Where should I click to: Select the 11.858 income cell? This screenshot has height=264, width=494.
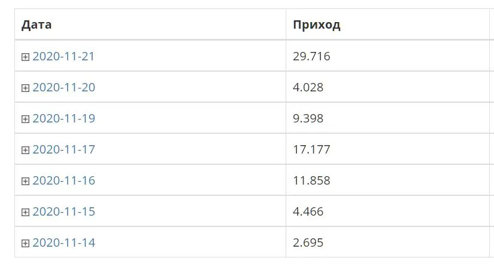pos(387,180)
